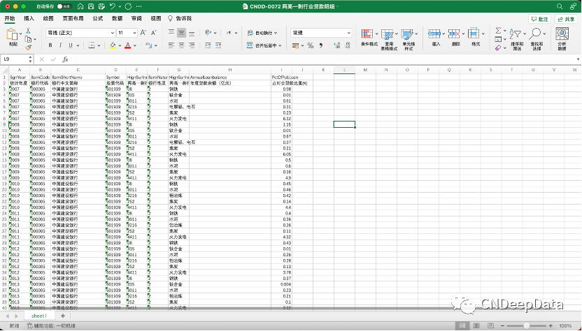Increase font size with larger A icon
The image size is (582, 331).
(143, 33)
